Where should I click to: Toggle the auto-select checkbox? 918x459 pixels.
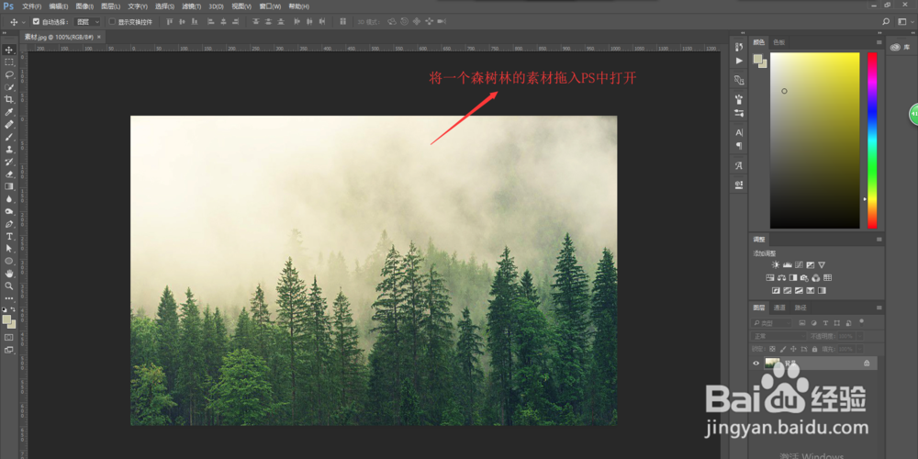coord(37,22)
